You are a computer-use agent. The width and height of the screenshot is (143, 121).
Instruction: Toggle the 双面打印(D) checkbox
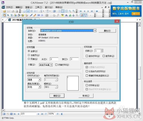(56, 65)
